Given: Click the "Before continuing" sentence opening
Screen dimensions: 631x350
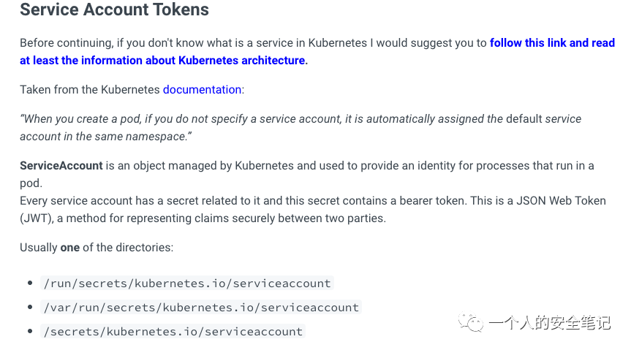Looking at the screenshot, I should (66, 43).
